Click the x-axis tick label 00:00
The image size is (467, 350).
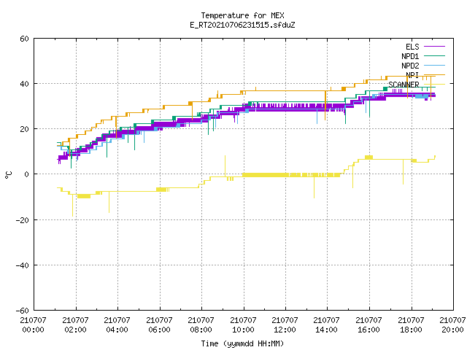point(33,330)
